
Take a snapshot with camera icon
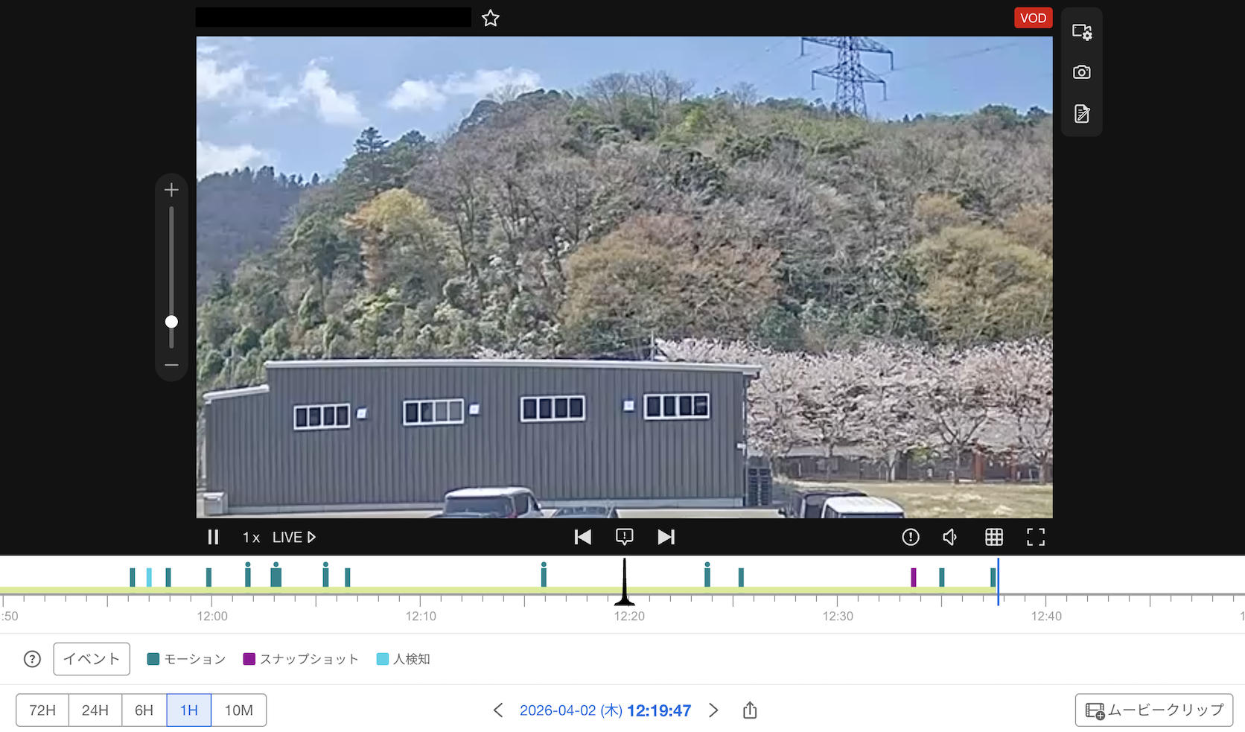pyautogui.click(x=1081, y=72)
